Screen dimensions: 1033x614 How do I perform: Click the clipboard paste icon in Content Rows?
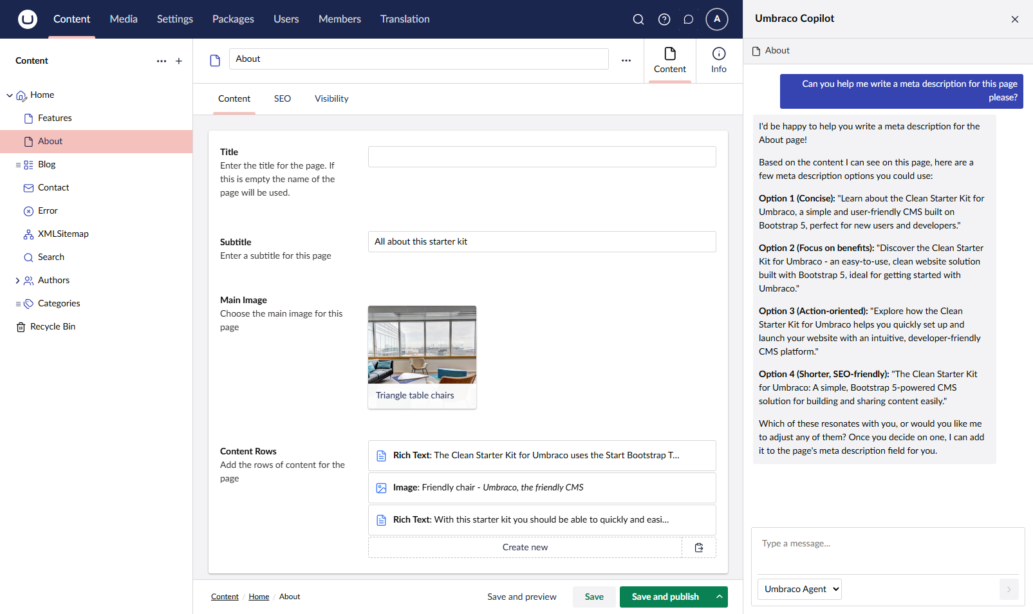(699, 548)
